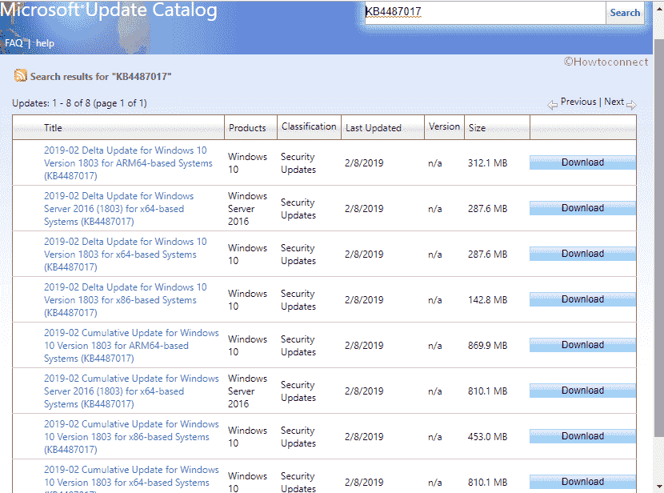Download the Windows 10 x64 delta update
The width and height of the screenshot is (664, 493).
[582, 254]
